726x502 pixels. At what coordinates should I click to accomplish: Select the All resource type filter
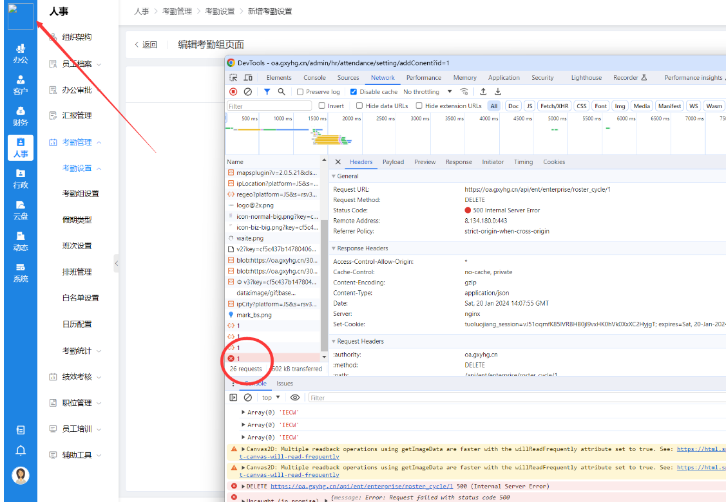click(x=494, y=106)
